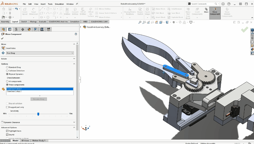Click the Offset Entities tool
Image resolution: width=254 pixels, height=144 pixels.
[83, 11]
